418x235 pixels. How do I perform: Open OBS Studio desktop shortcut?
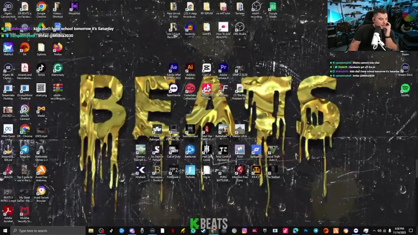coord(240,29)
